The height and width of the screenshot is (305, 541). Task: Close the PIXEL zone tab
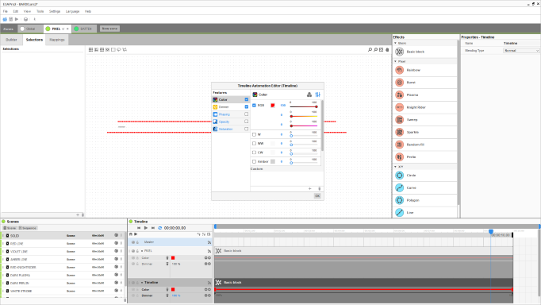tap(67, 29)
